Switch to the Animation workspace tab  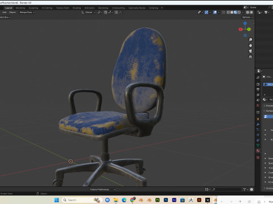coord(89,8)
